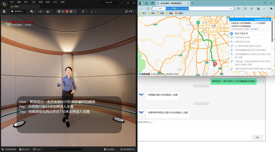Click the route directions panel scrollbar

(272, 31)
